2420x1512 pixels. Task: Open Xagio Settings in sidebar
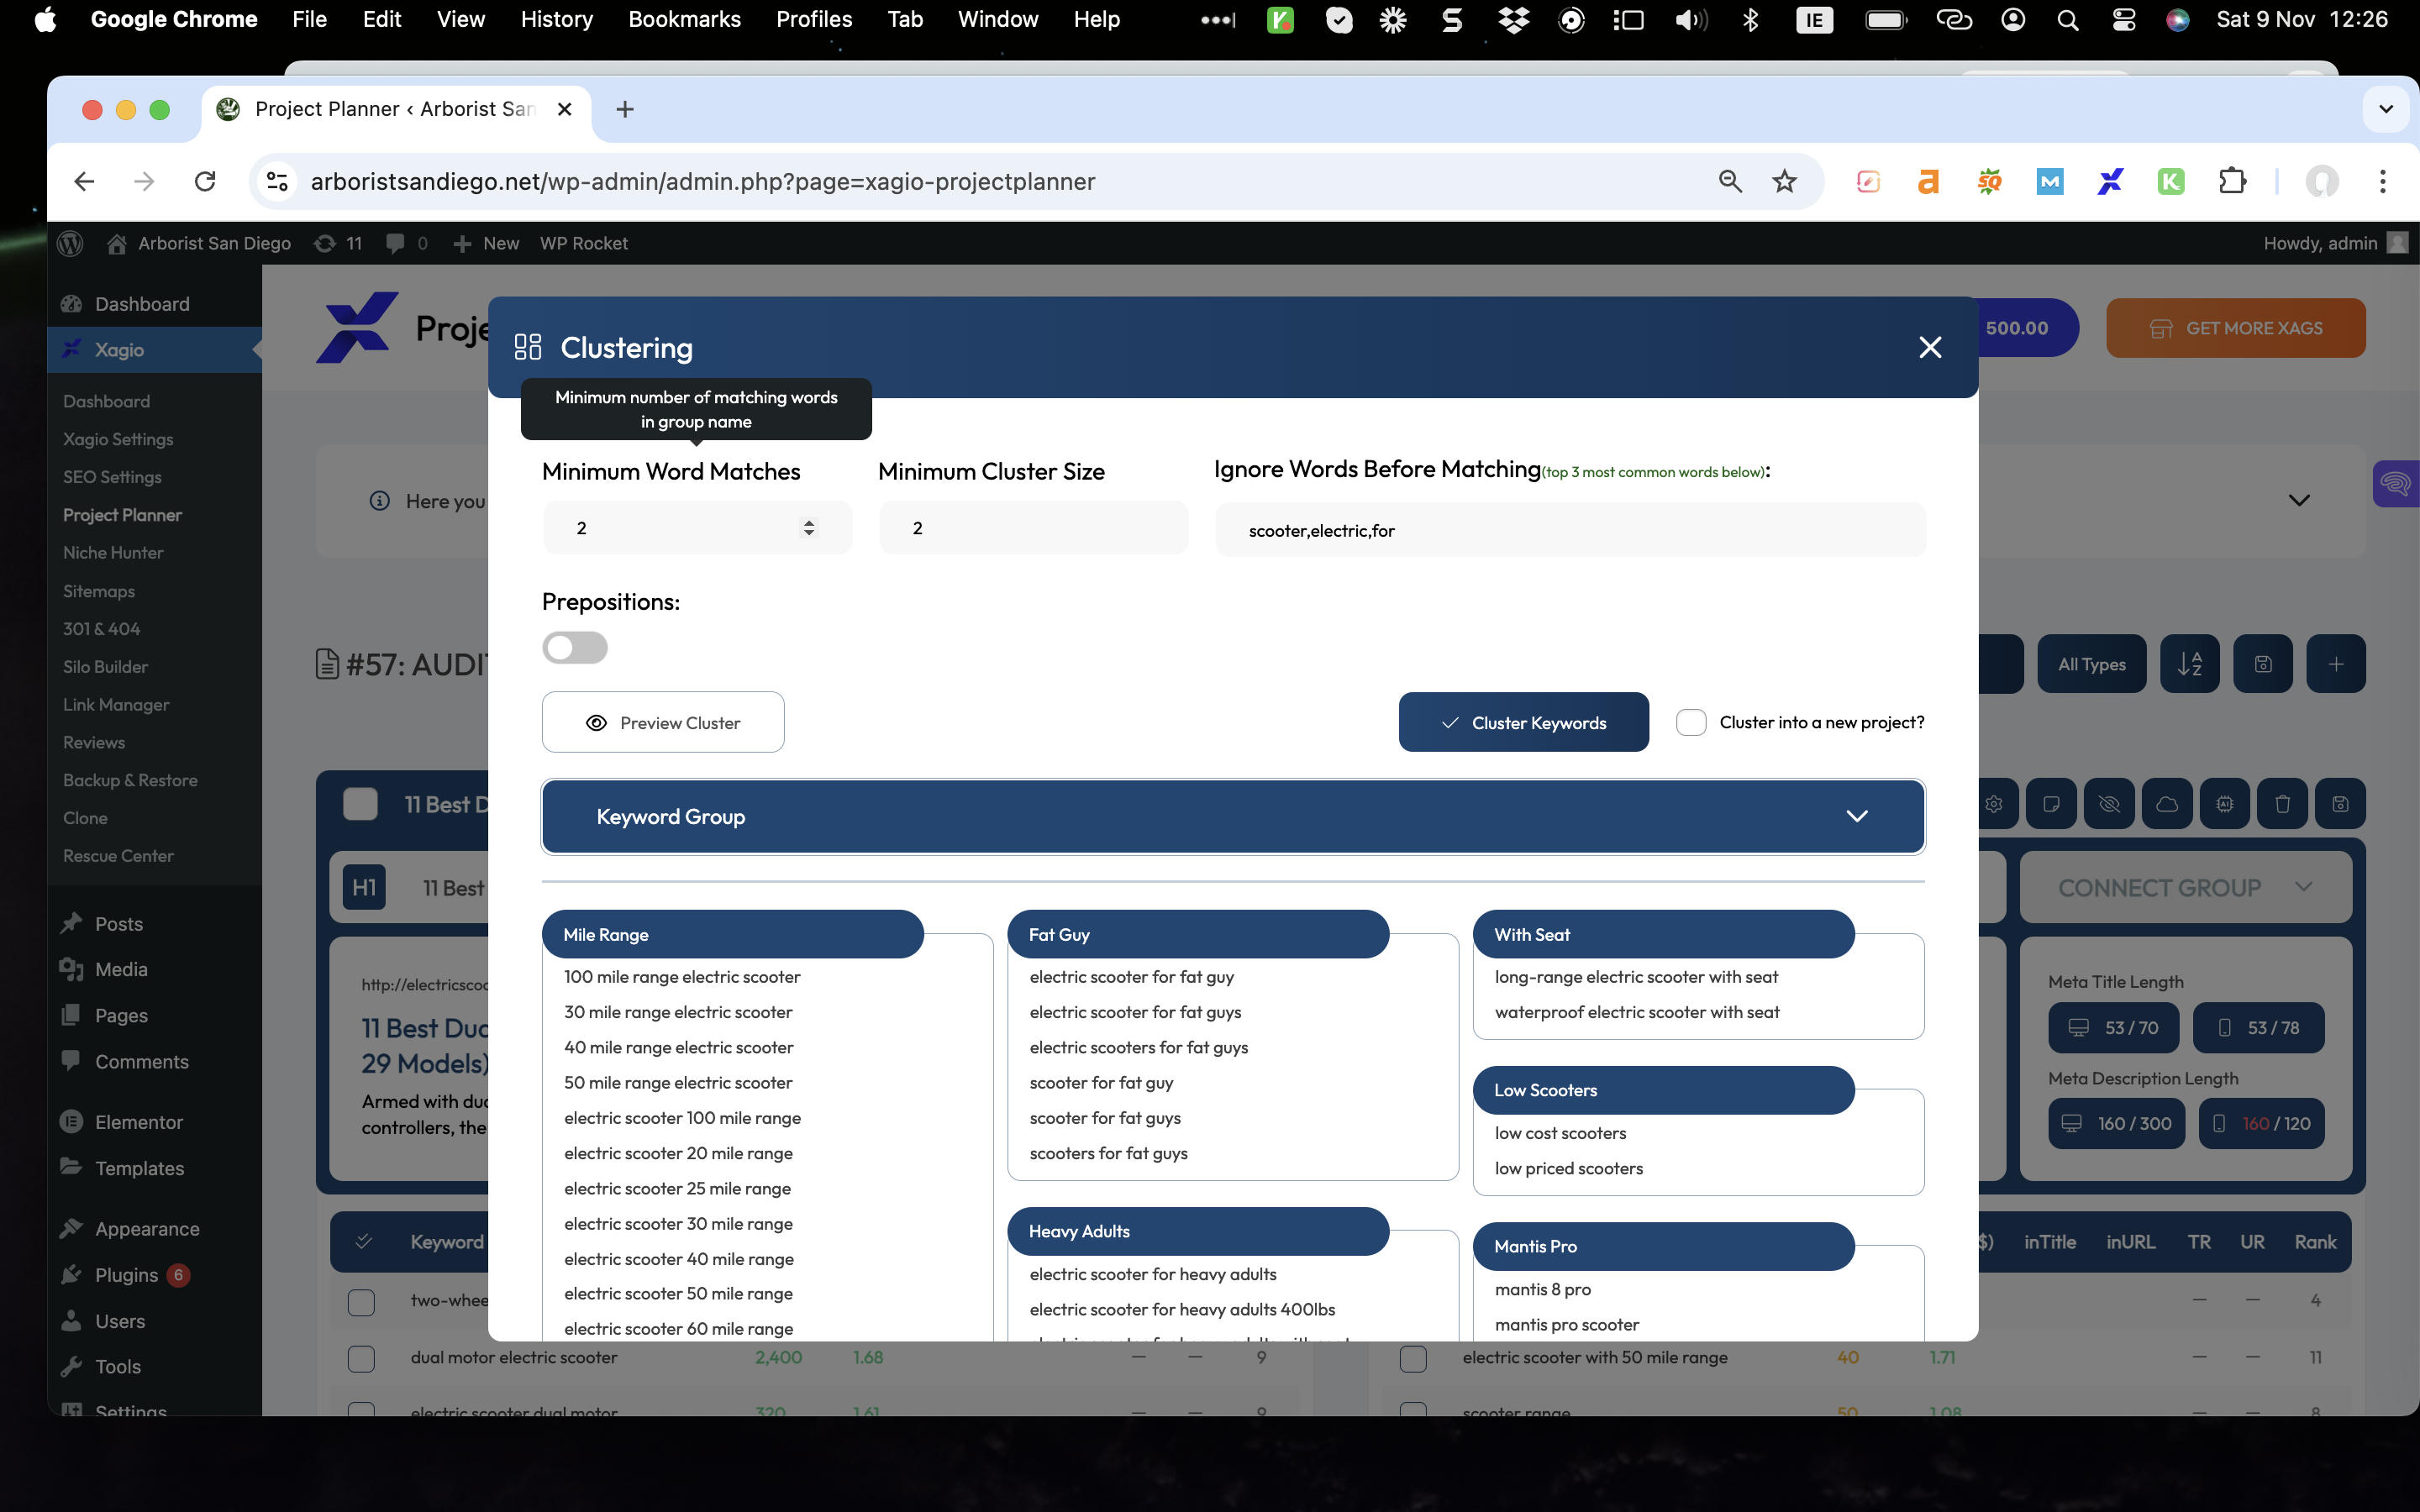coord(118,439)
